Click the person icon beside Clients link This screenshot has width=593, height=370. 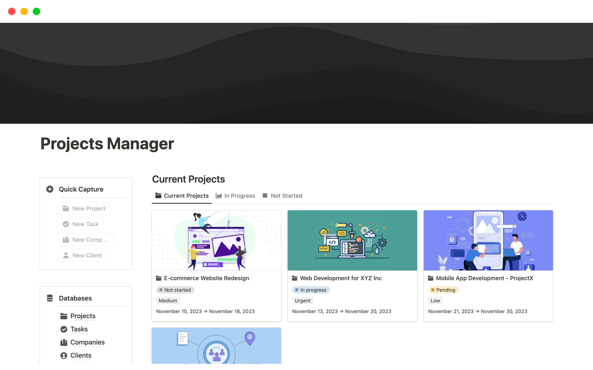[64, 356]
